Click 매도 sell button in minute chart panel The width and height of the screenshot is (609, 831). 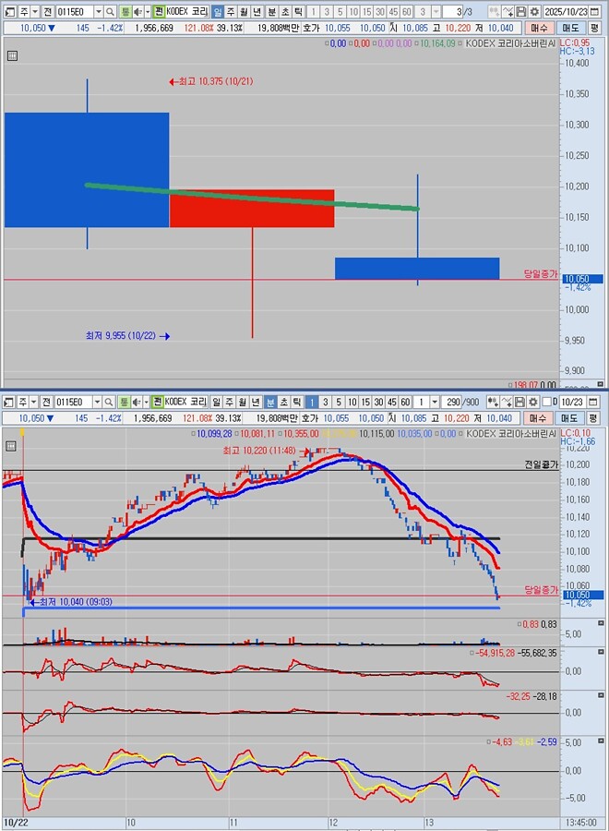(570, 418)
